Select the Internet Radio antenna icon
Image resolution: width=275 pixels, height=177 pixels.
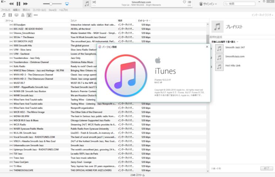(29, 15)
